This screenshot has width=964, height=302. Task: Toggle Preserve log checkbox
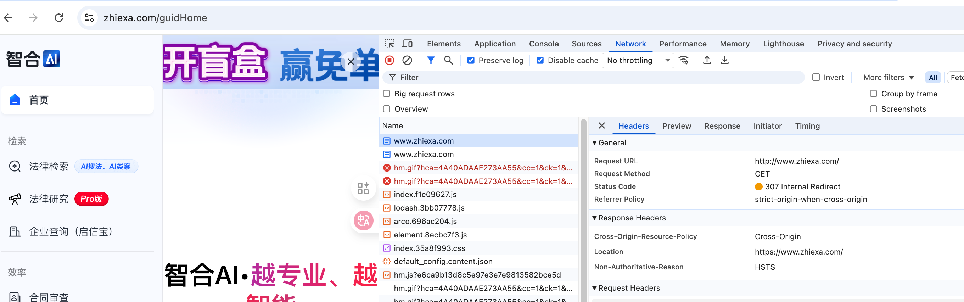click(471, 60)
